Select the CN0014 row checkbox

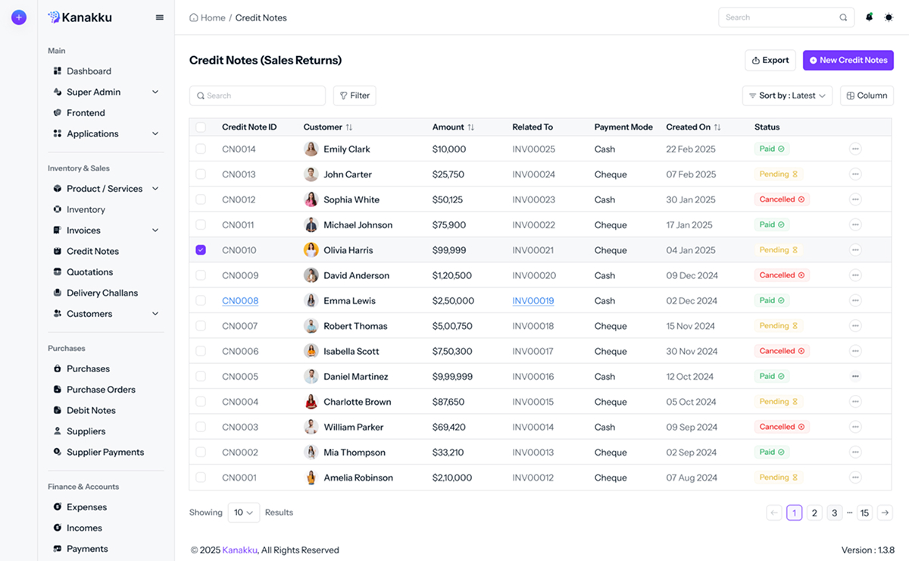point(201,149)
